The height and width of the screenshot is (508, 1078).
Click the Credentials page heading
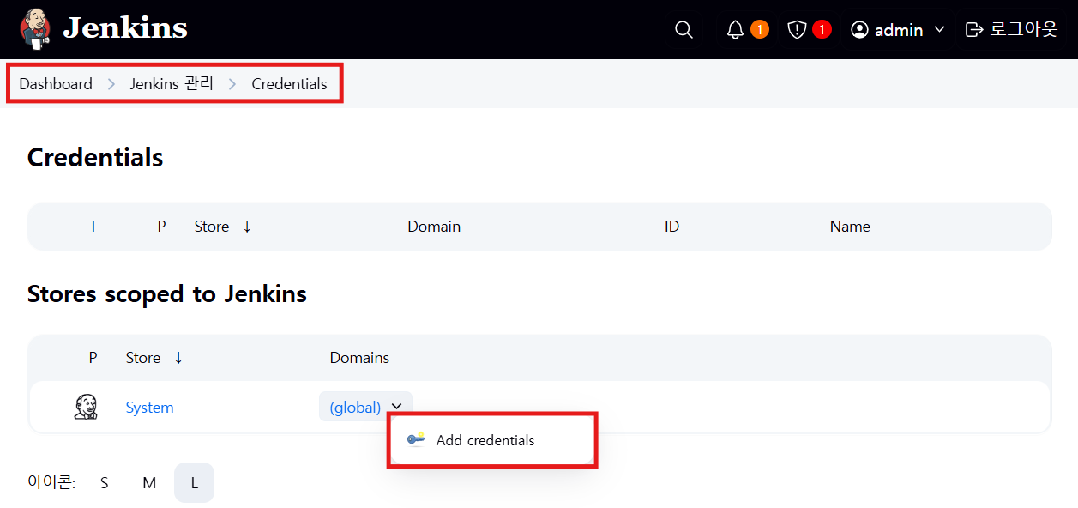point(95,158)
